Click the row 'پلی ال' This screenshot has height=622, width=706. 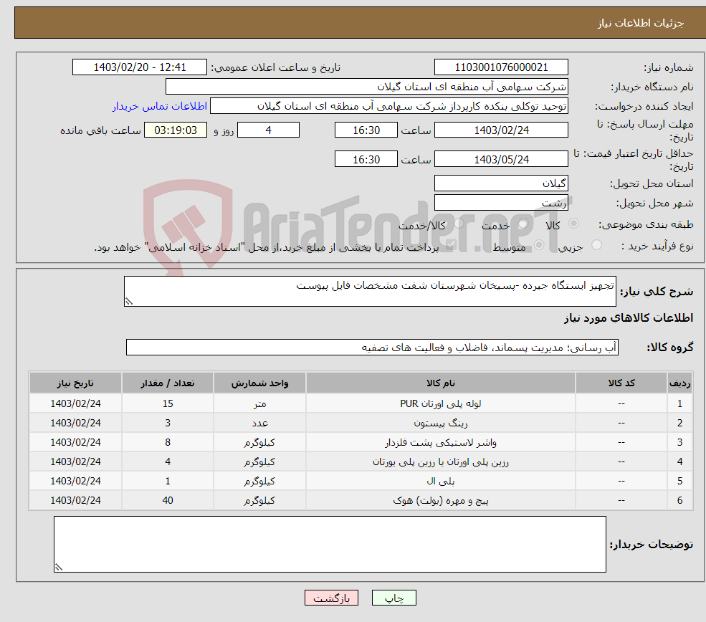[361, 481]
